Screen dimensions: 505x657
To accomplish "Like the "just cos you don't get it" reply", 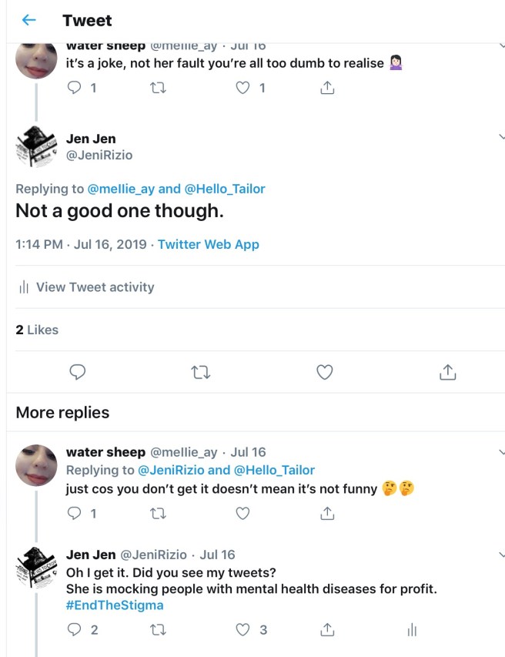I will pos(243,513).
